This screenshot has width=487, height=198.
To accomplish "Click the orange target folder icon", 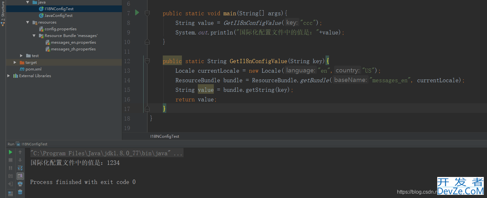I will tap(22, 62).
